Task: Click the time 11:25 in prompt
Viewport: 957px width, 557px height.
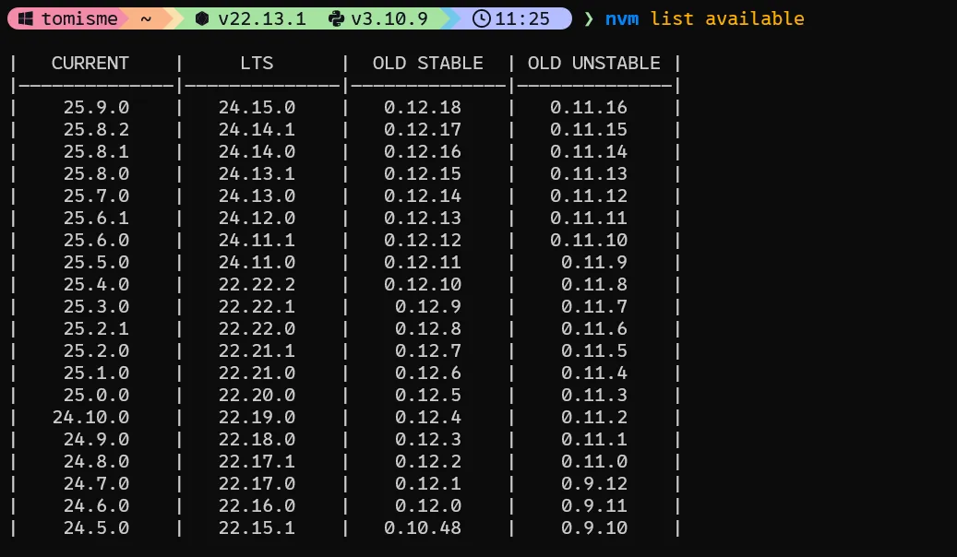Action: (522, 19)
